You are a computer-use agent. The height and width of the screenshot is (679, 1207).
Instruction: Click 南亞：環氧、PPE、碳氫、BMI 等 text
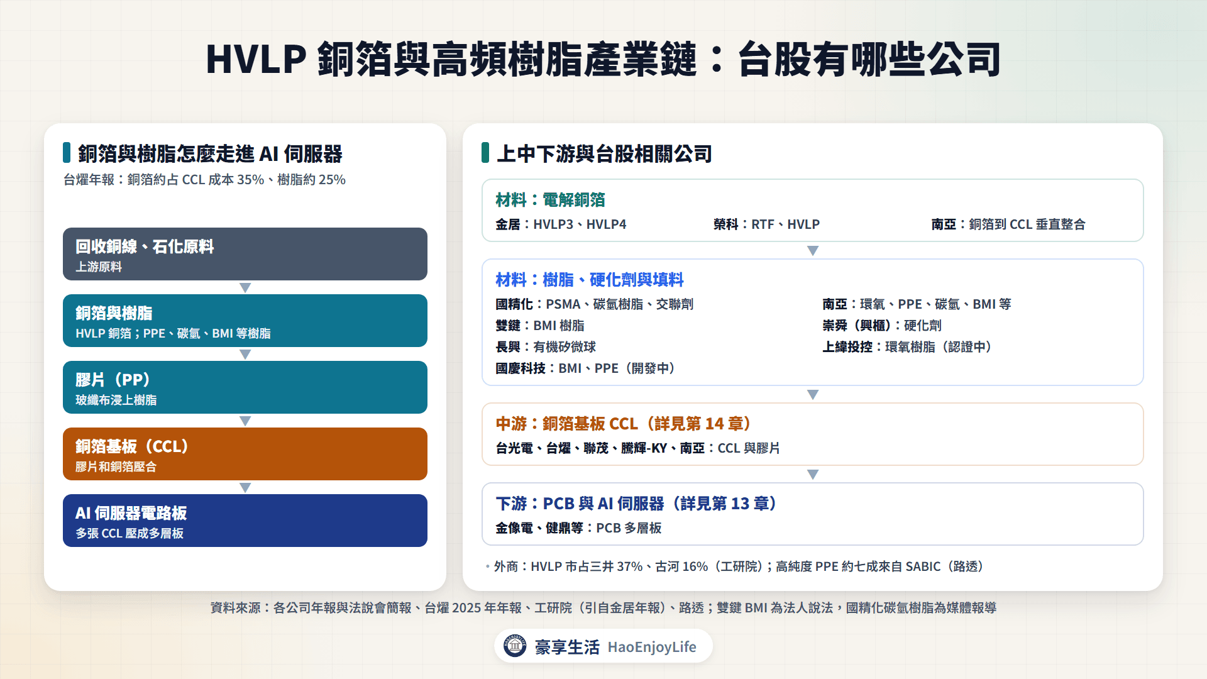[x=917, y=304]
